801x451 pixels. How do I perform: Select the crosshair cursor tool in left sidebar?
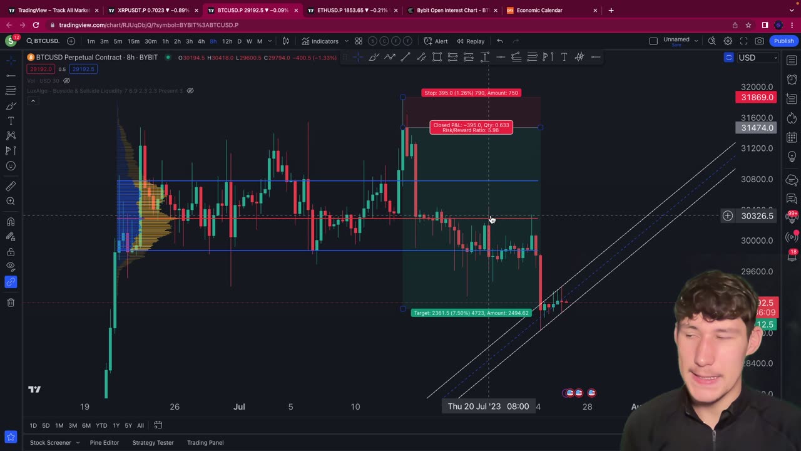click(11, 60)
